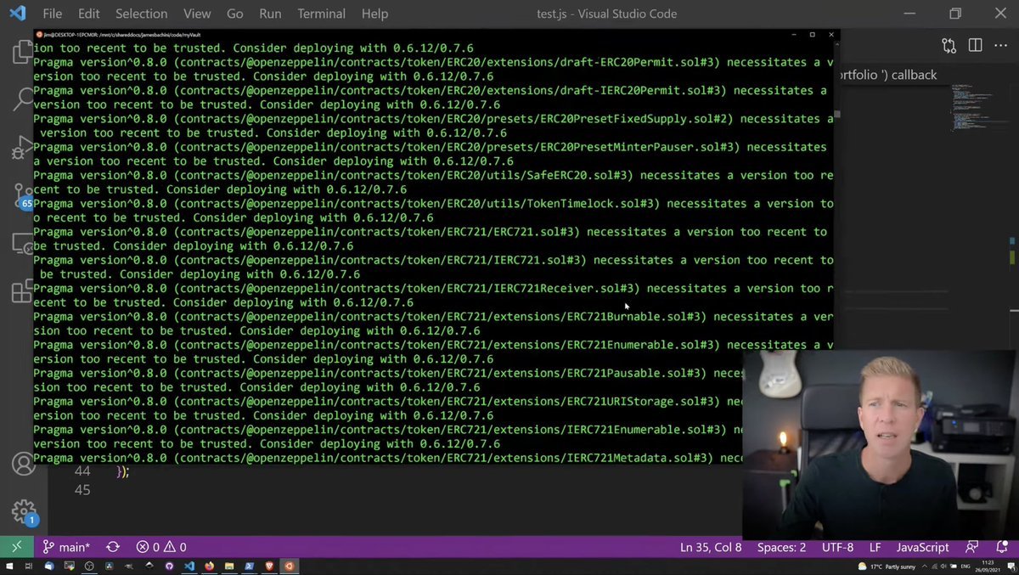Open the Help menu

(x=374, y=14)
